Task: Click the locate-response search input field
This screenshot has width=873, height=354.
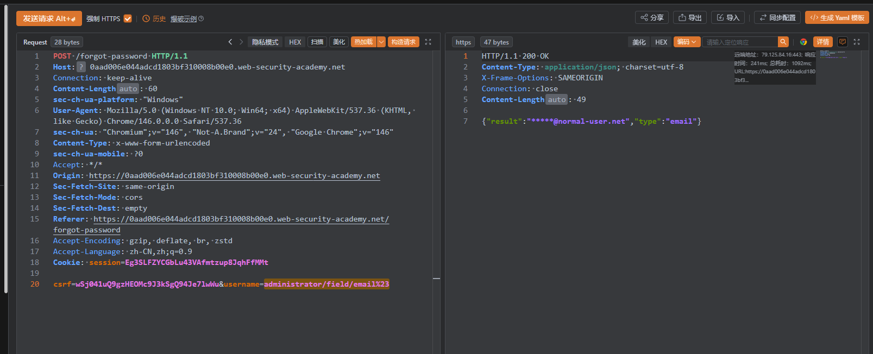Action: point(739,42)
